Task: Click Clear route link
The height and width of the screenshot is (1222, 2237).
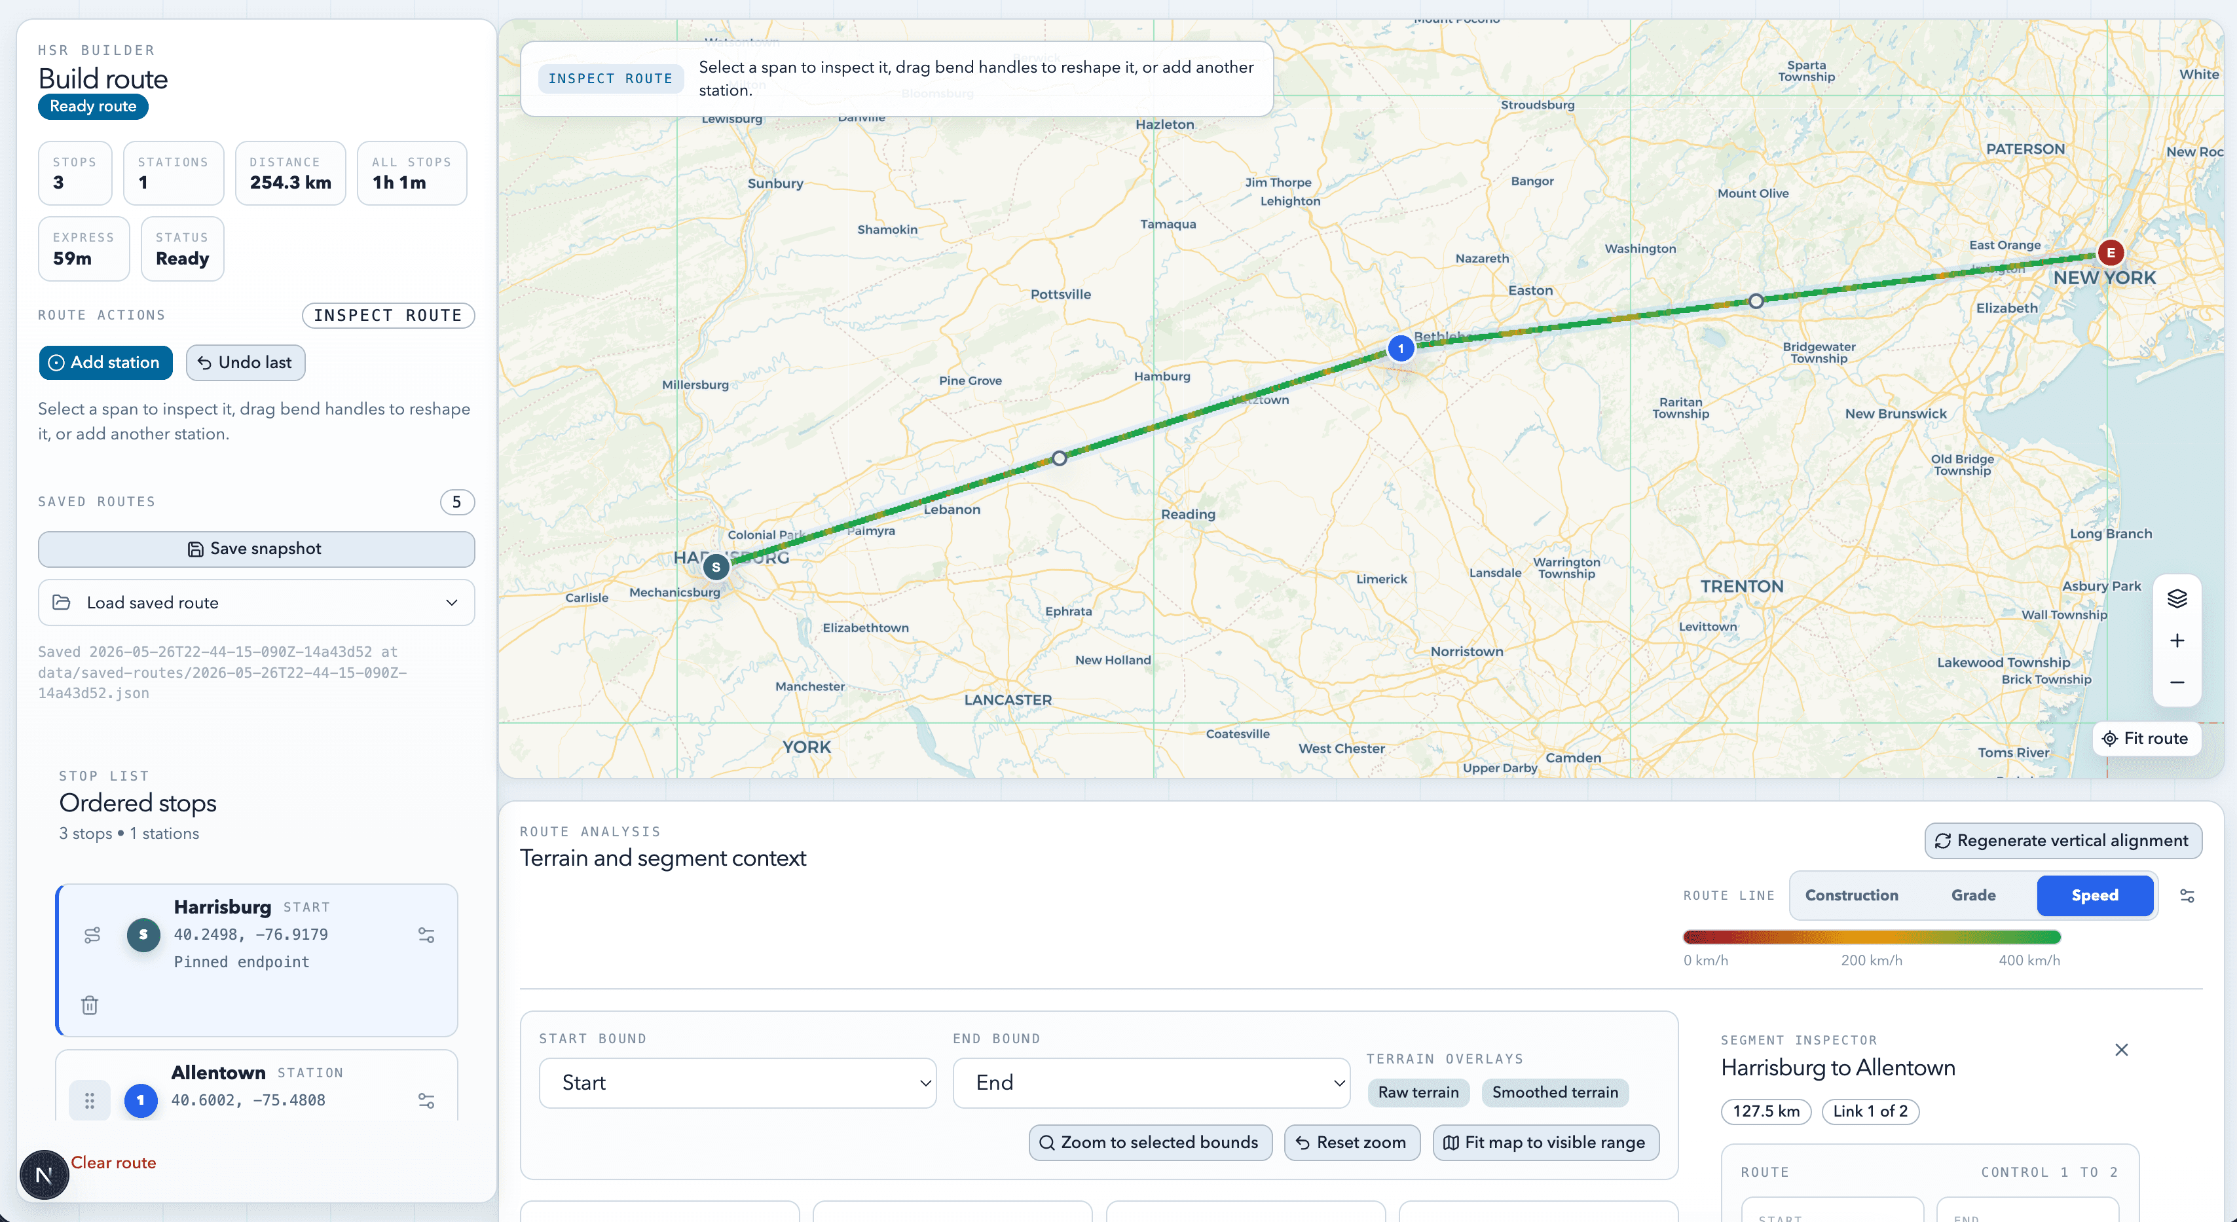Action: (113, 1163)
